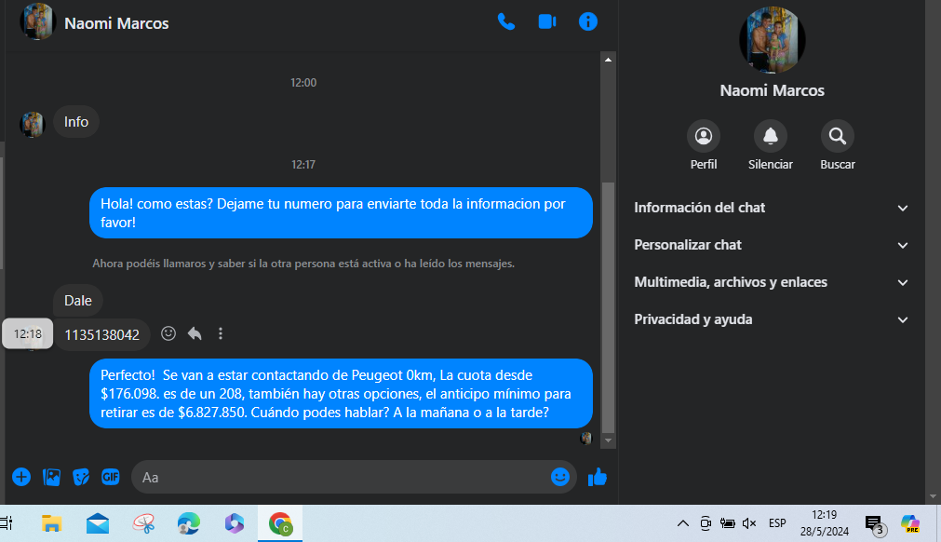
Task: Expand Privacidad y ayuda section
Action: [771, 319]
